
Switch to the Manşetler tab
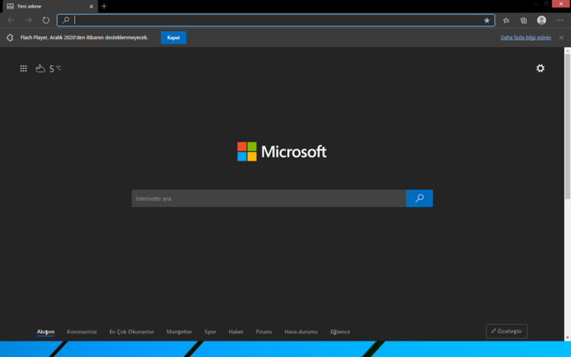coord(179,331)
